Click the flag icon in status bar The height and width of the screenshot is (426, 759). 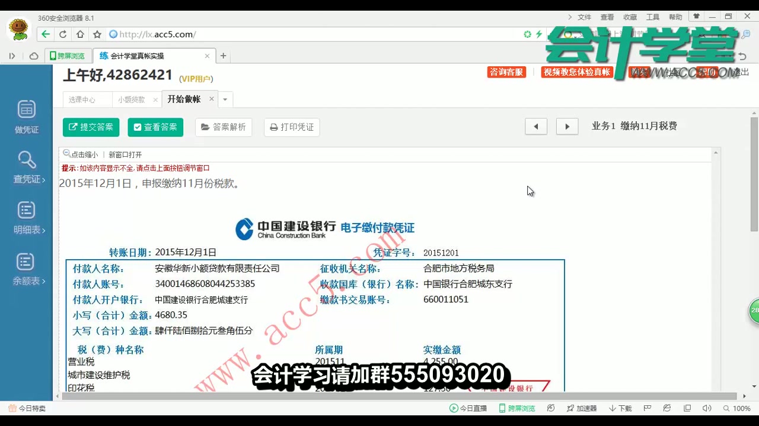click(648, 408)
